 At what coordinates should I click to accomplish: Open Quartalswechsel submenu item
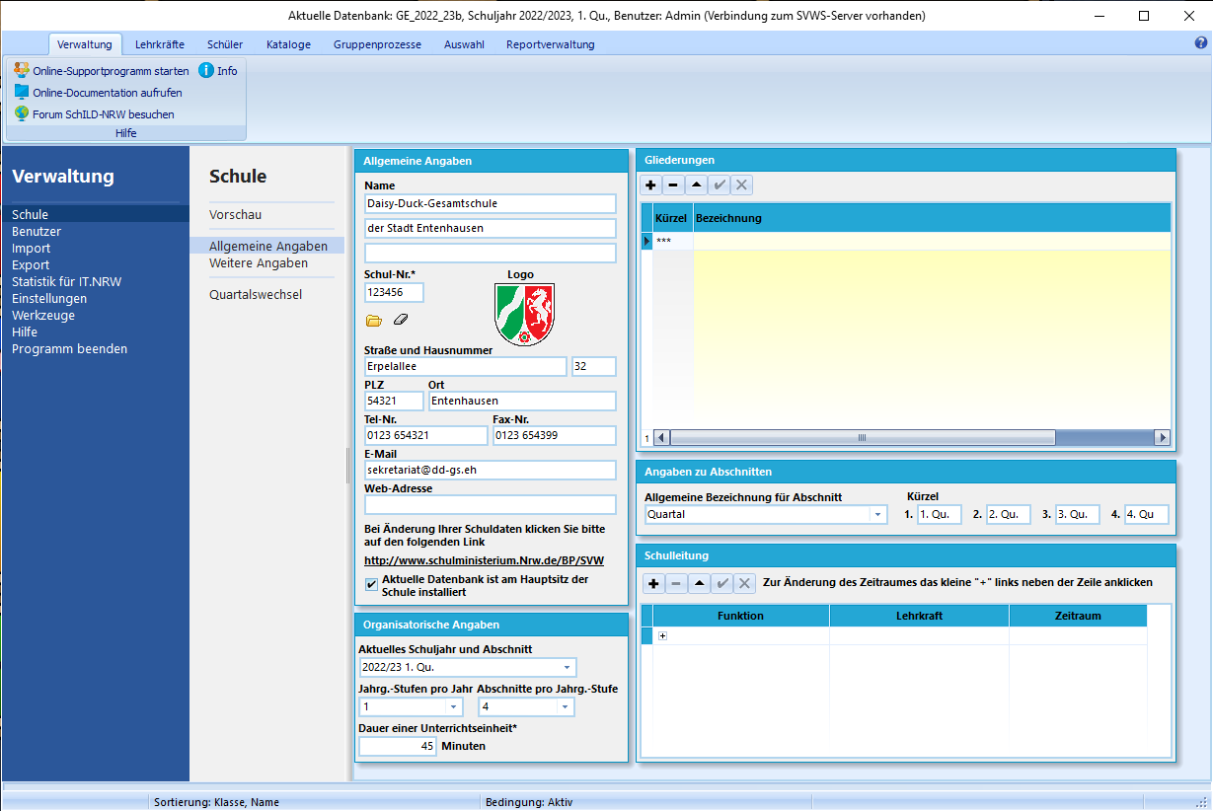pos(256,294)
